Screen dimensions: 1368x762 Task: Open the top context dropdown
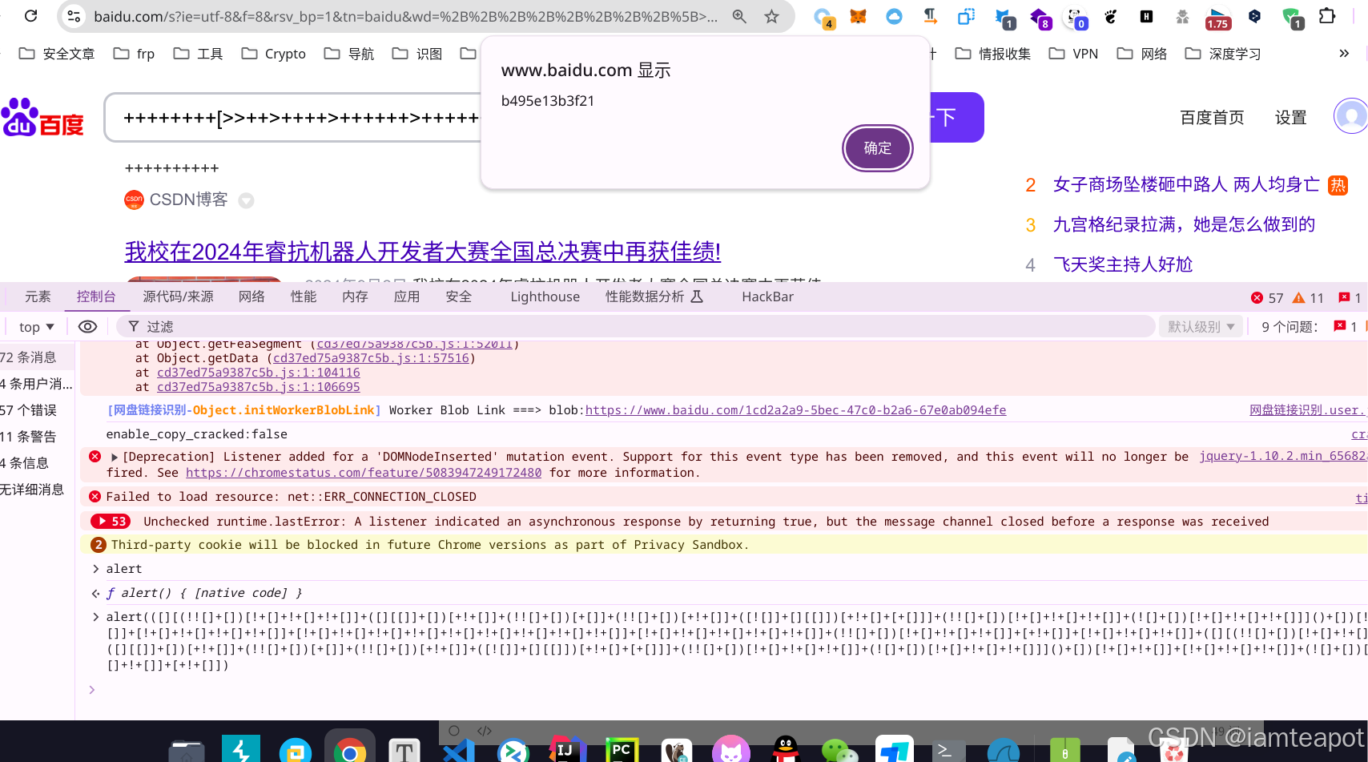click(36, 327)
